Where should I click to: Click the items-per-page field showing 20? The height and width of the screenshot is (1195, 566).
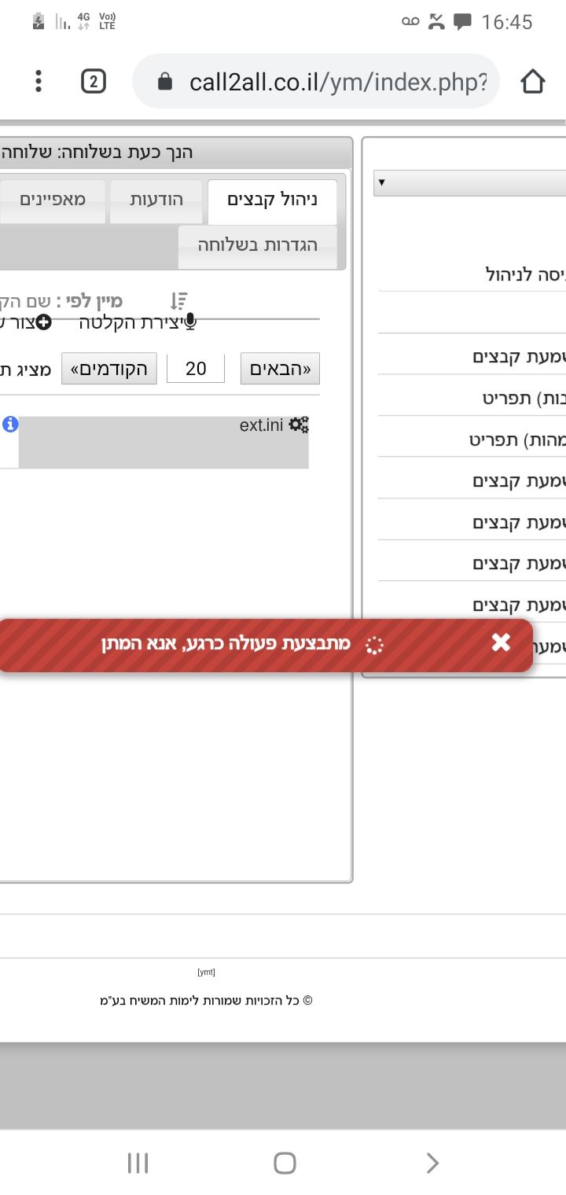point(196,369)
